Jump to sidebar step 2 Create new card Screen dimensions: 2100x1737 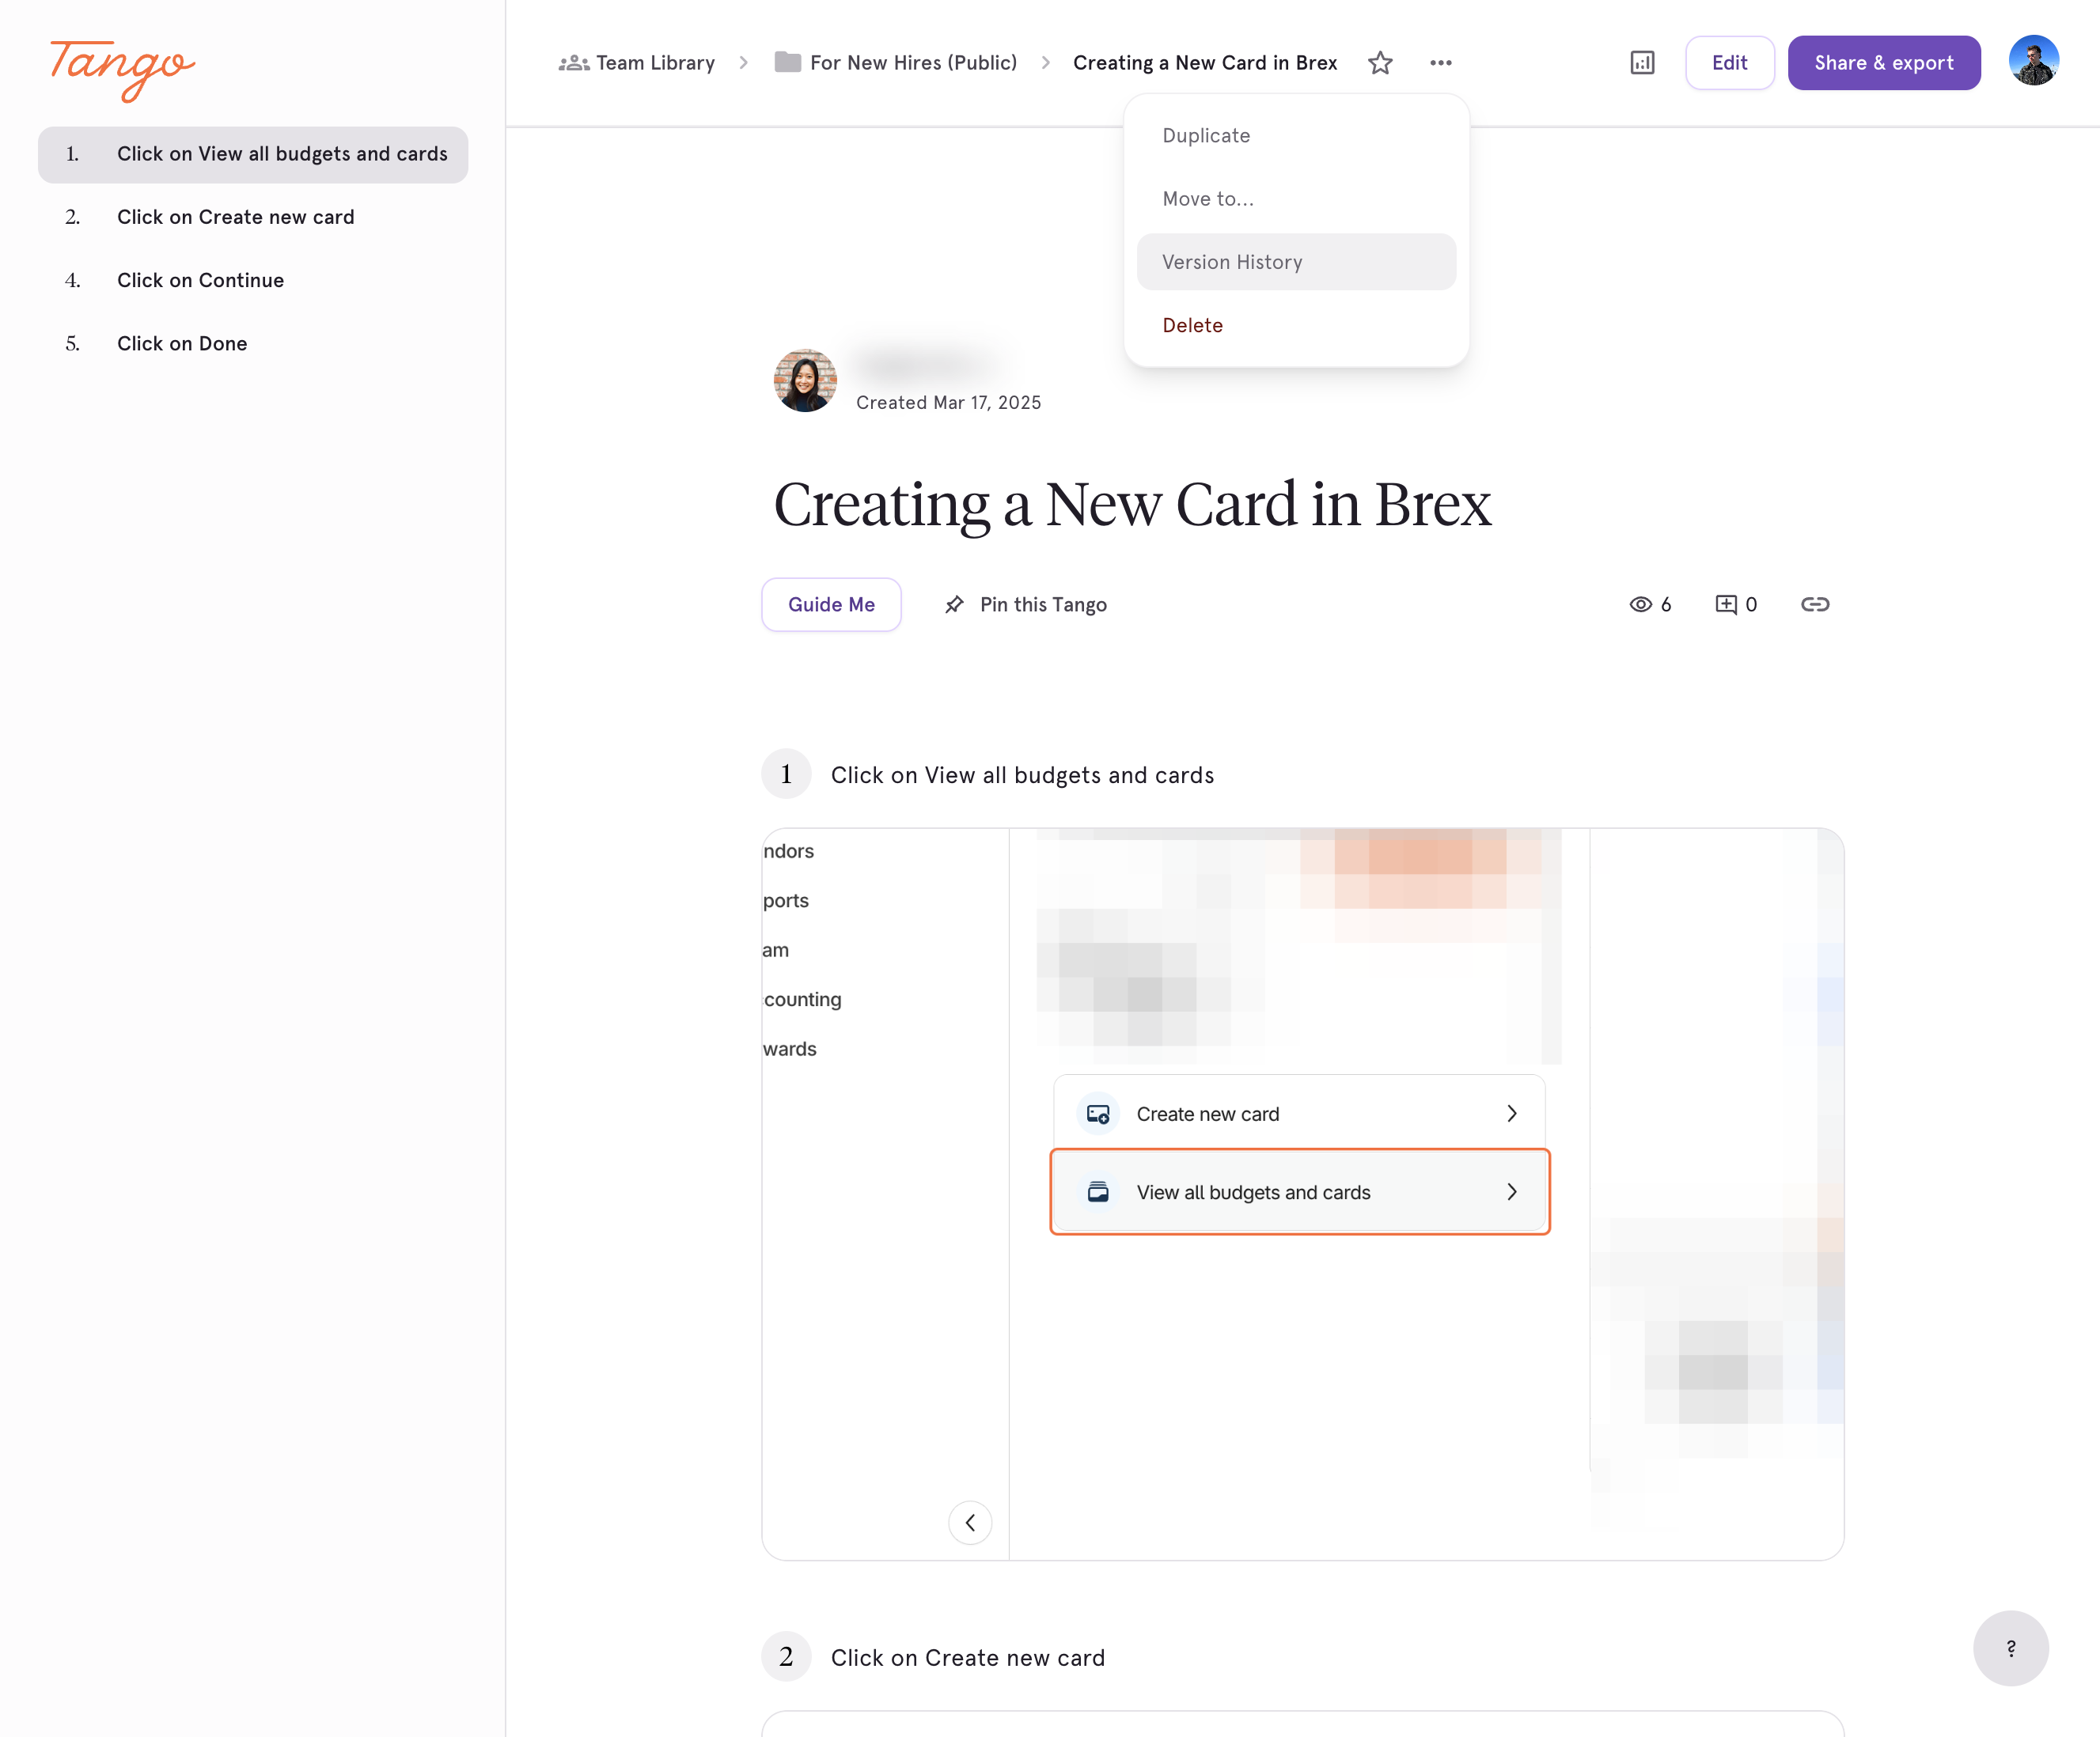click(253, 217)
